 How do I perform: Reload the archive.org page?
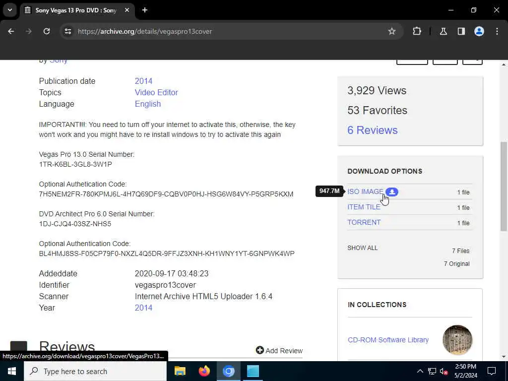pyautogui.click(x=47, y=31)
